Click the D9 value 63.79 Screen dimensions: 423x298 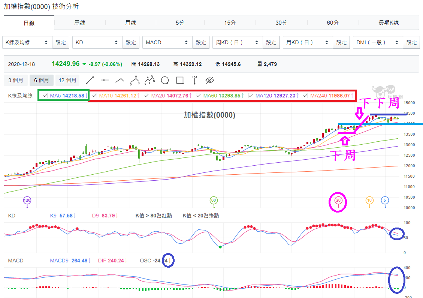pyautogui.click(x=108, y=216)
